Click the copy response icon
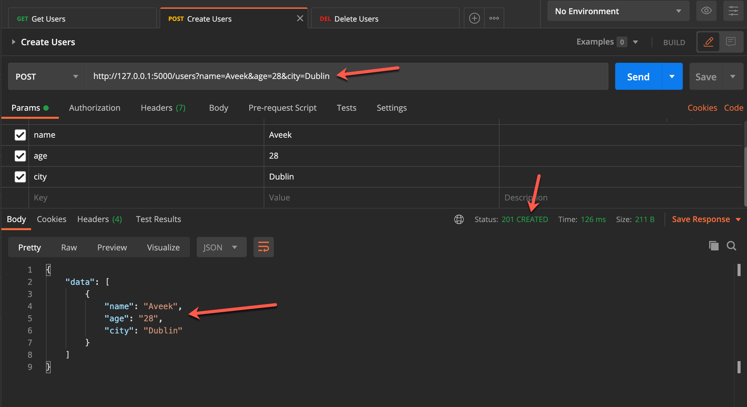Screen dimensions: 747x407 pyautogui.click(x=714, y=246)
